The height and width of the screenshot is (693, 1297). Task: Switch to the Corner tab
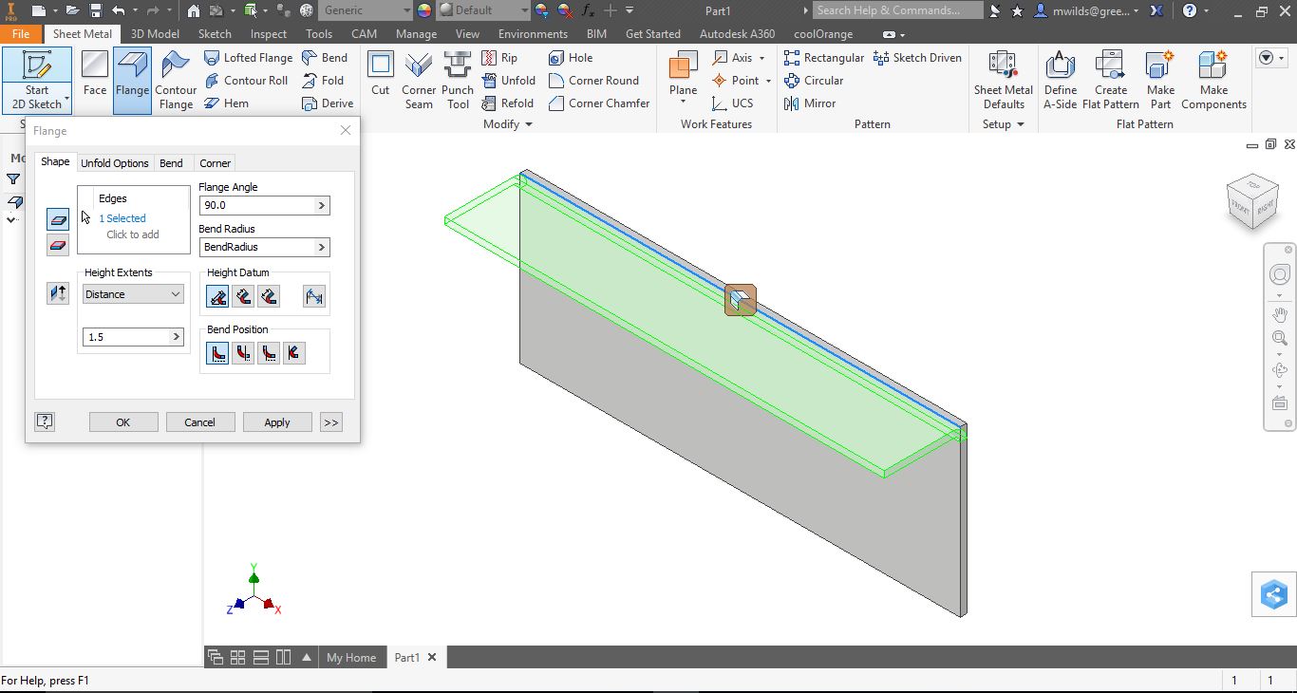click(215, 163)
